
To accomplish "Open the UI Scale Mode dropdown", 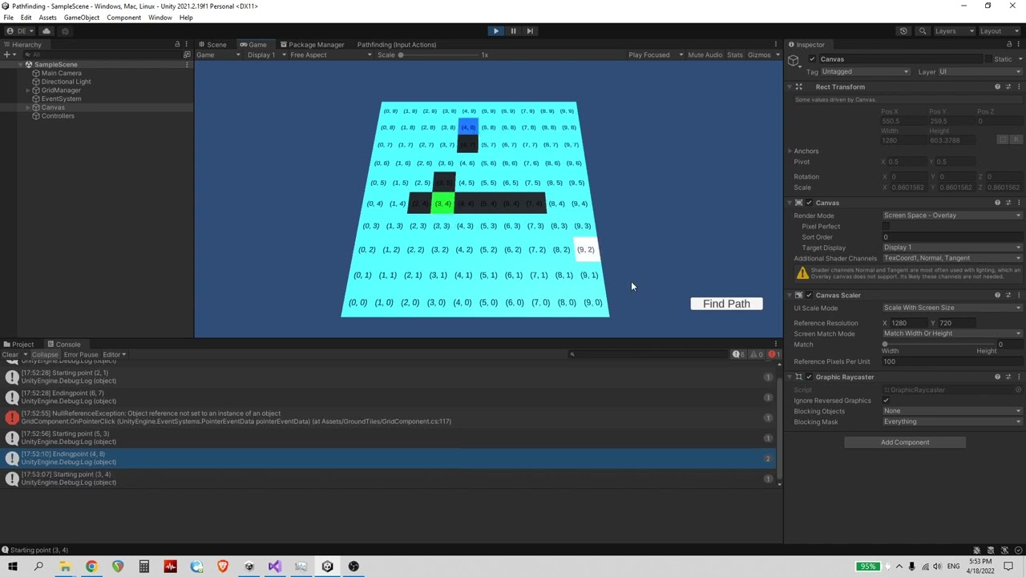I will point(952,308).
